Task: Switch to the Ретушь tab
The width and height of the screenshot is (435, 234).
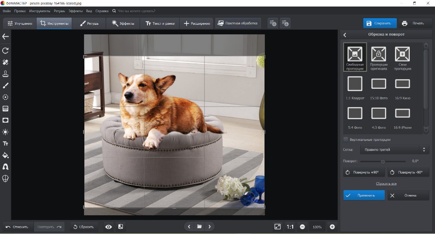Action: point(89,23)
